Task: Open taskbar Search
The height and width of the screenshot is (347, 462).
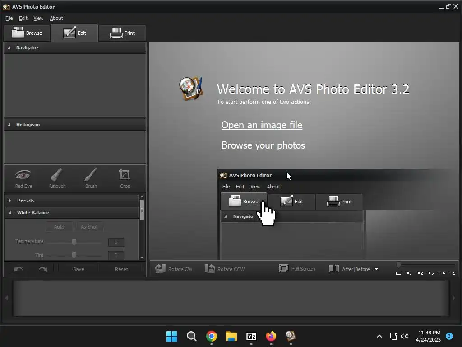Action: click(x=191, y=336)
